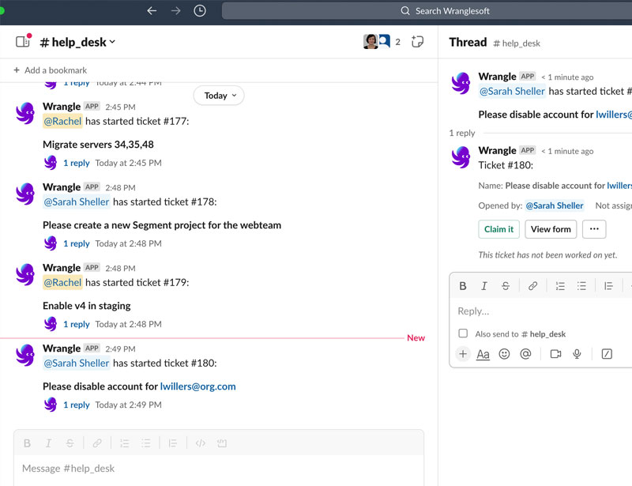The image size is (632, 486).
Task: Toggle strikethrough in channel message composer
Action: (x=70, y=443)
